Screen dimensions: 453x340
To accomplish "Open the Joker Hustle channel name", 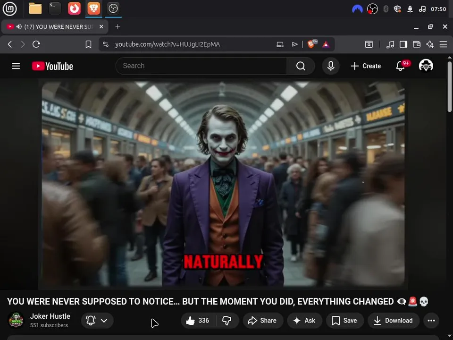I will coord(50,316).
